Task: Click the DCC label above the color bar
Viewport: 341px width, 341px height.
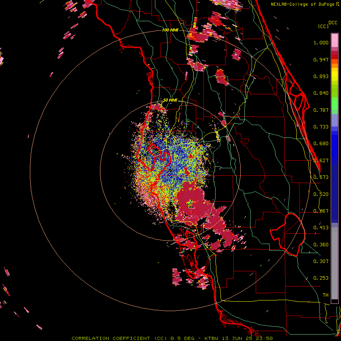Action: pos(333,23)
